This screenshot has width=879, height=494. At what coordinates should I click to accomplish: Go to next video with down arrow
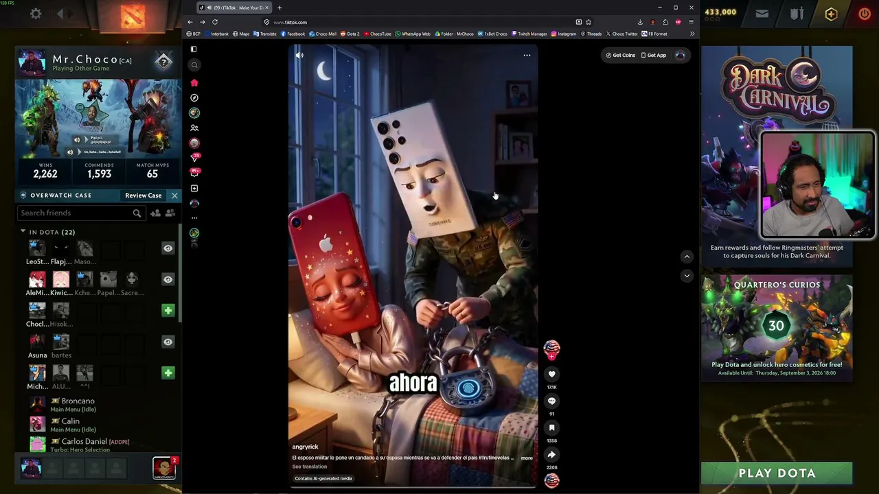[687, 275]
